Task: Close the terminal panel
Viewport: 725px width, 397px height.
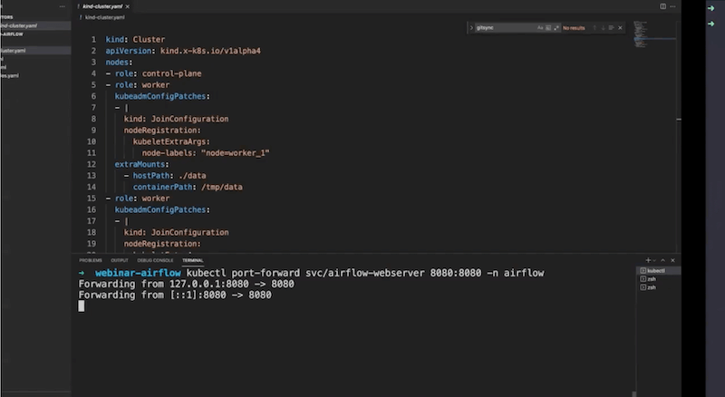Action: click(673, 260)
